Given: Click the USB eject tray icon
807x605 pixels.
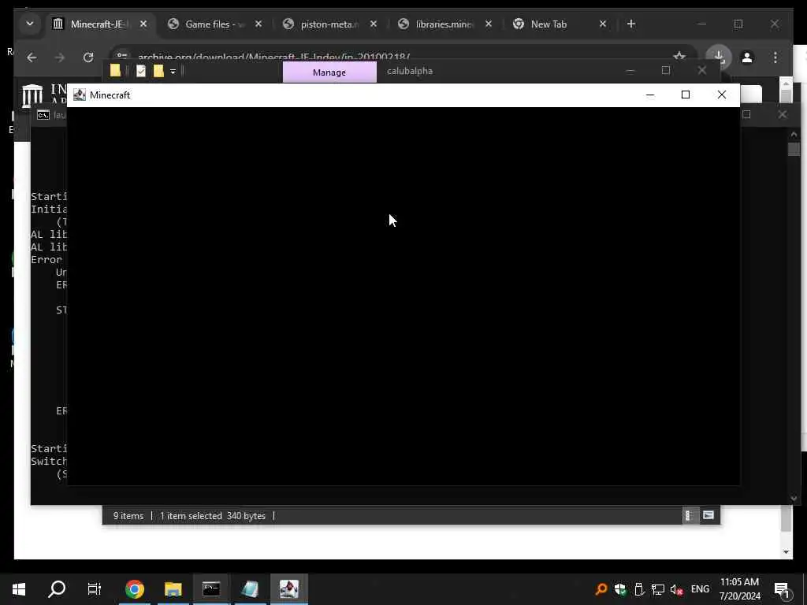Looking at the screenshot, I should point(638,589).
